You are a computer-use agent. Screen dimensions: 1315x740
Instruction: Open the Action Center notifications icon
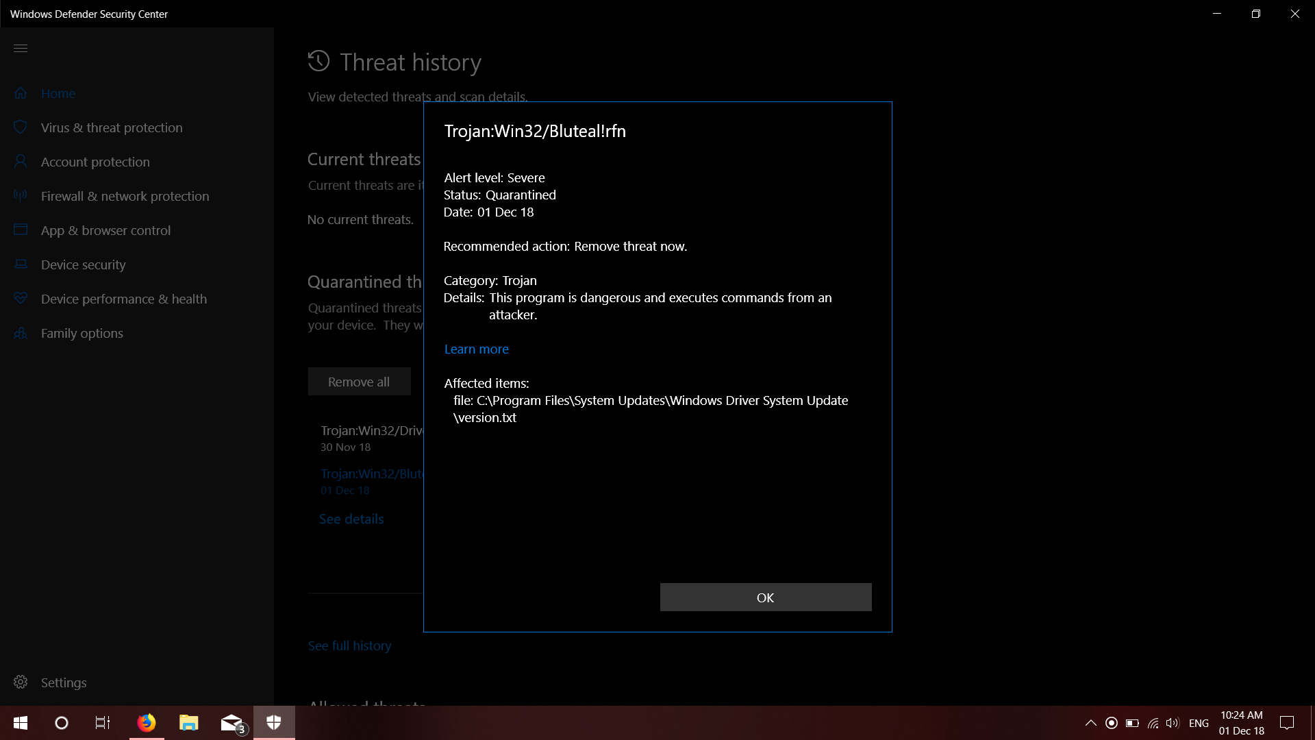(1288, 723)
